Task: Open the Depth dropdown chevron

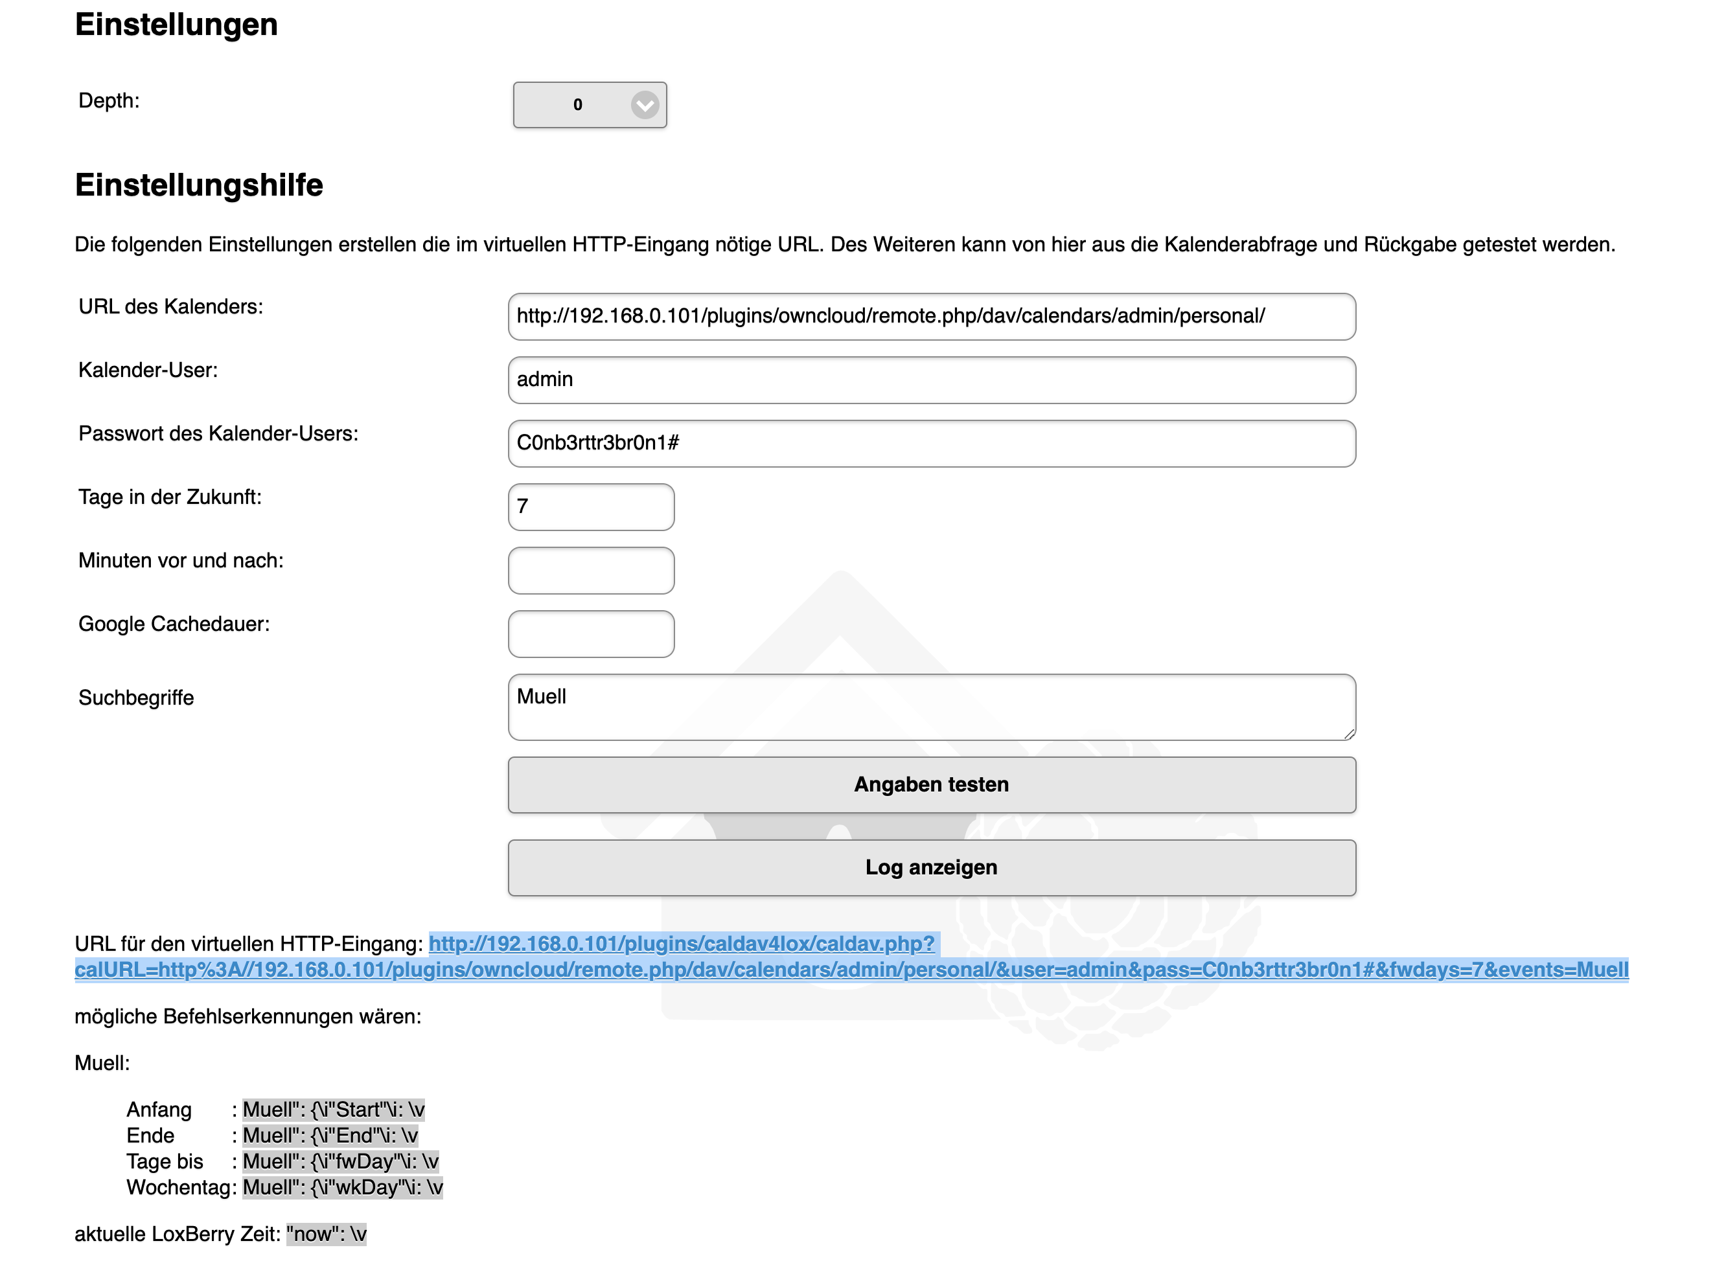Action: click(644, 105)
